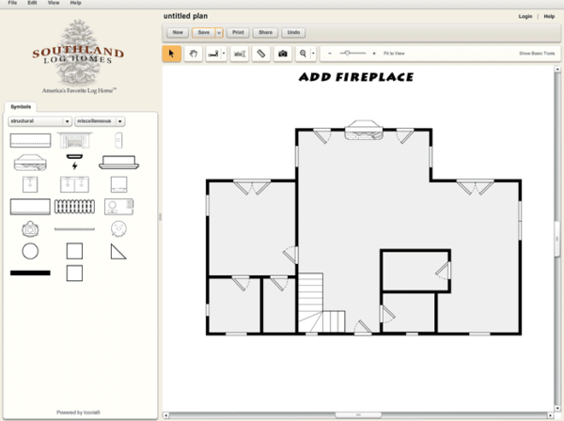The image size is (564, 421).
Task: Open the zoom tool dropdown arrow
Action: point(313,54)
